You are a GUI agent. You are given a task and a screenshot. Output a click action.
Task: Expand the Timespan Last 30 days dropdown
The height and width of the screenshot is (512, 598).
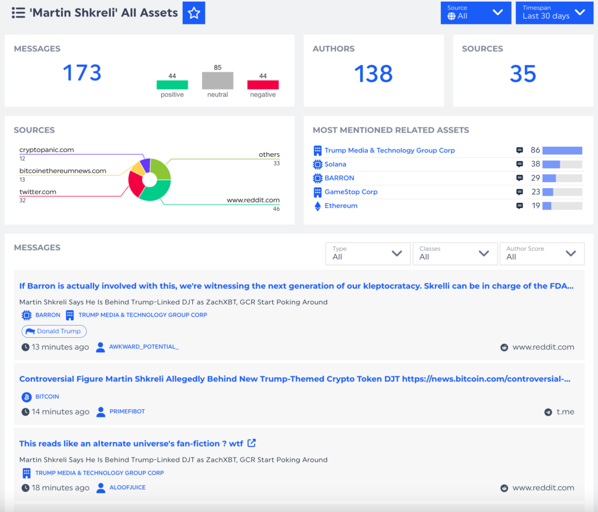point(554,13)
